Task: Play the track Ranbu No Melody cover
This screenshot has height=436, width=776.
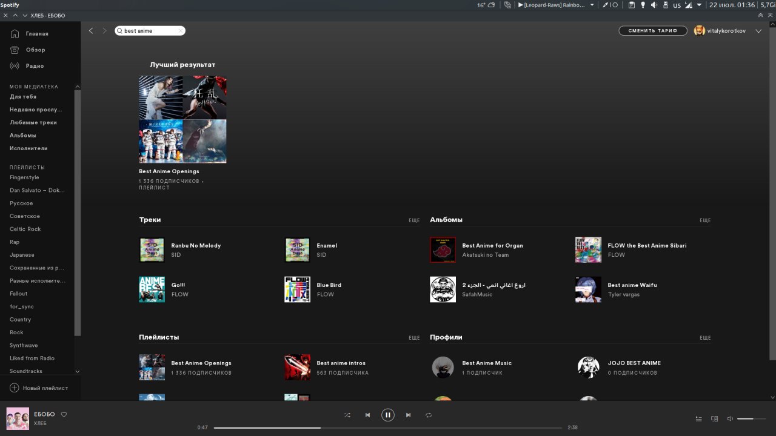Action: (152, 250)
